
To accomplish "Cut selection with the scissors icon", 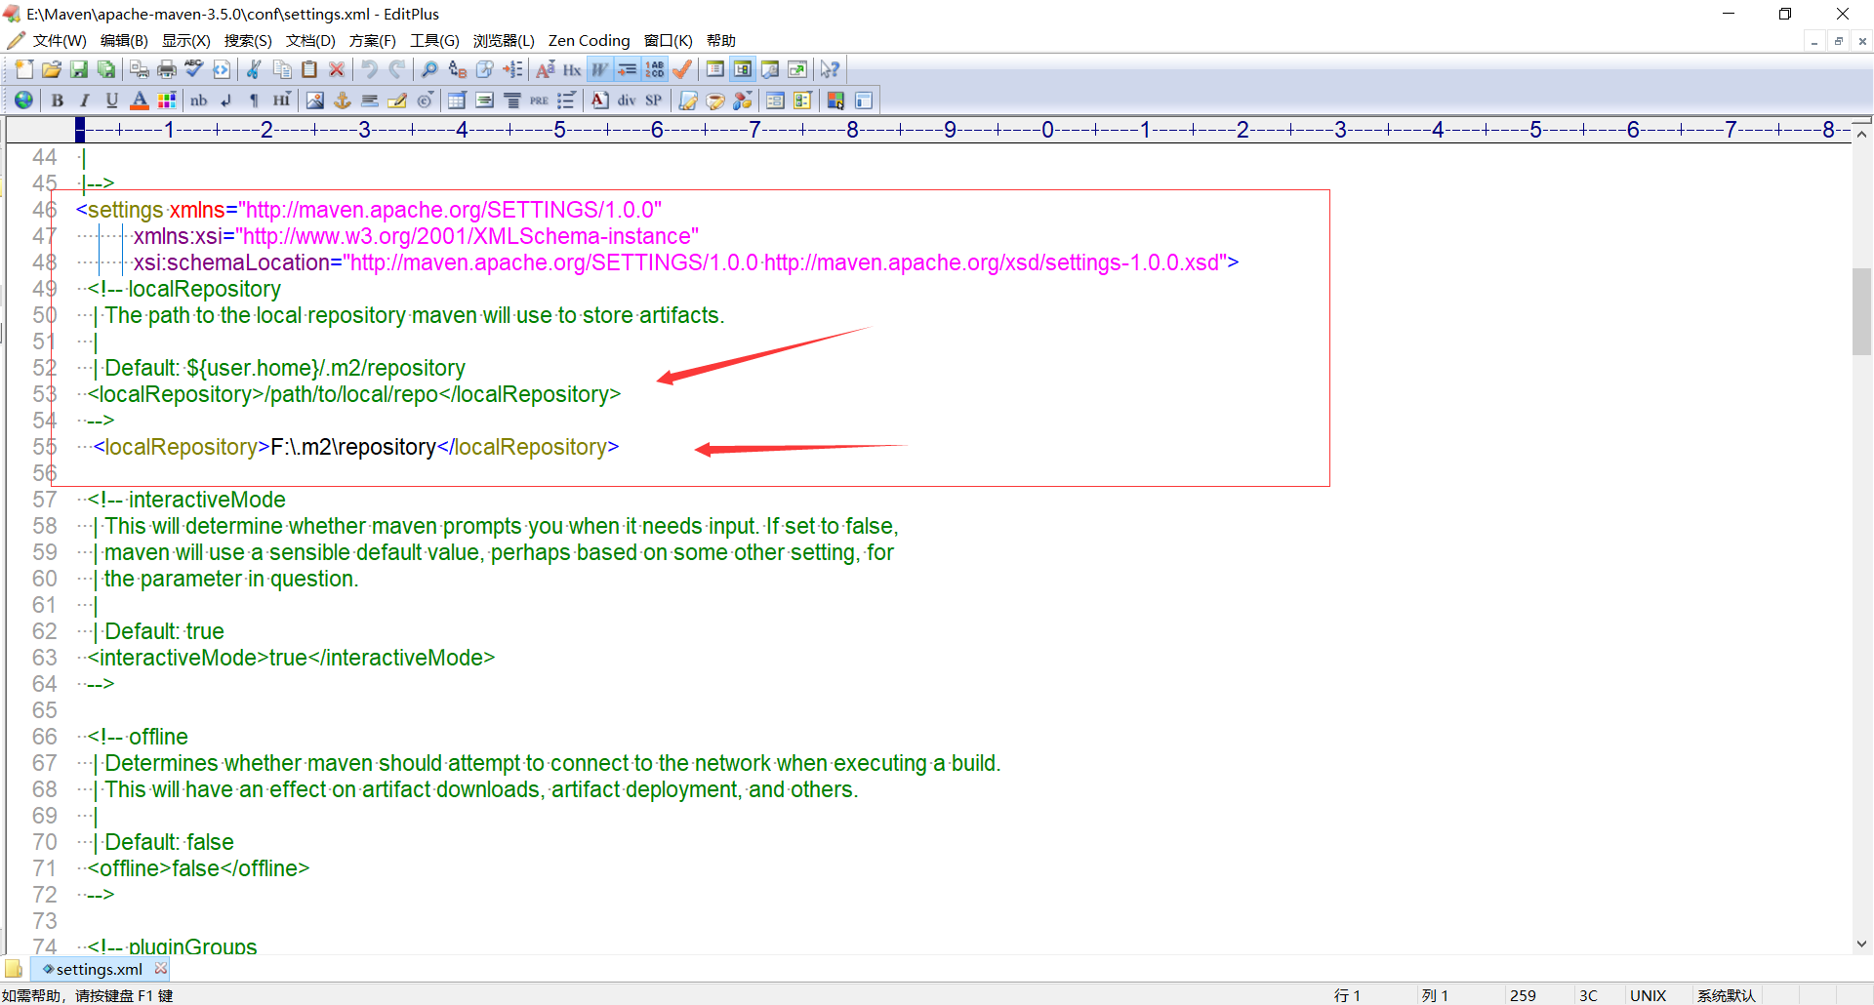I will click(255, 69).
